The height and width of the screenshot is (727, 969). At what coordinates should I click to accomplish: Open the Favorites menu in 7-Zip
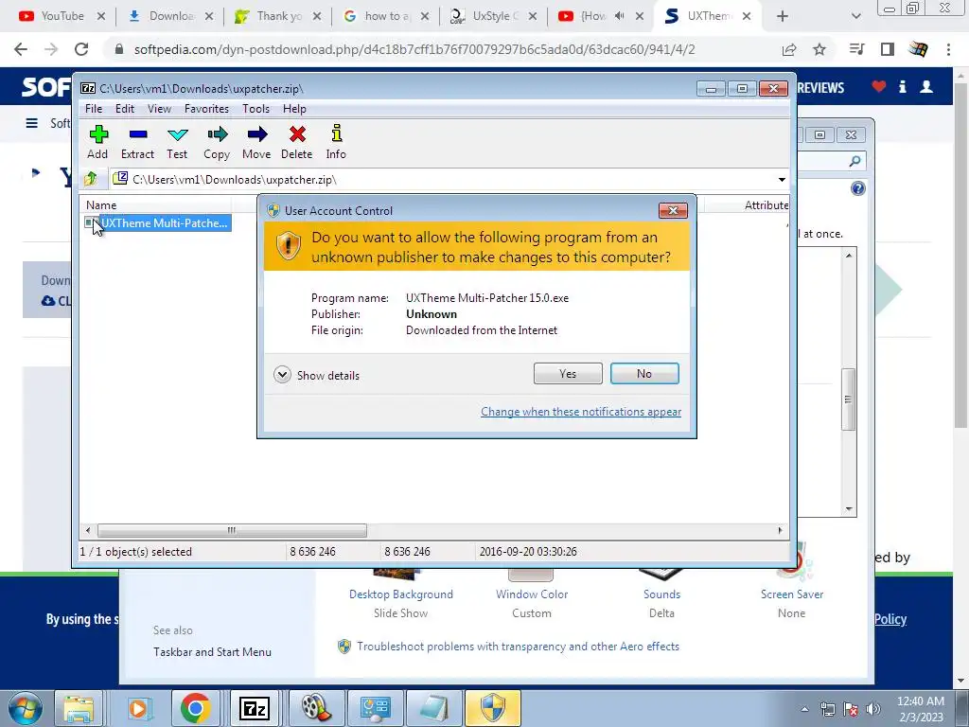click(206, 109)
